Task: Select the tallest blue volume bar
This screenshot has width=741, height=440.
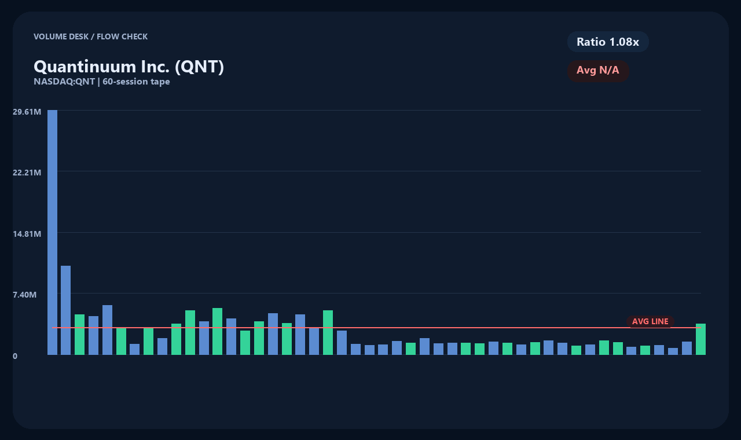Action: (52, 232)
